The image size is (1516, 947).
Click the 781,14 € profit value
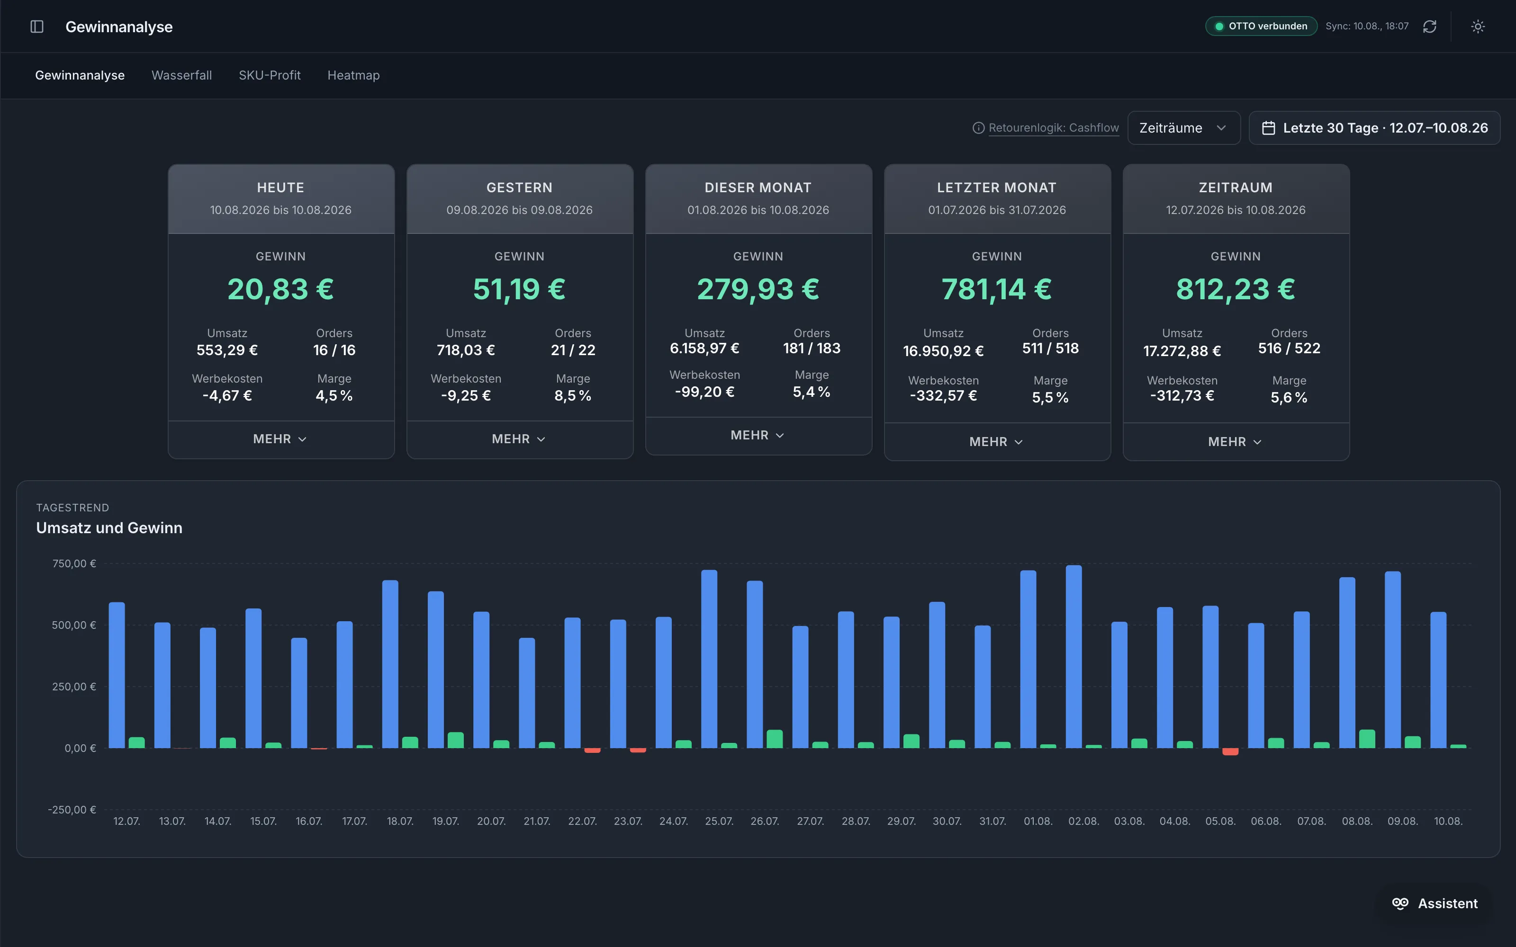tap(997, 289)
